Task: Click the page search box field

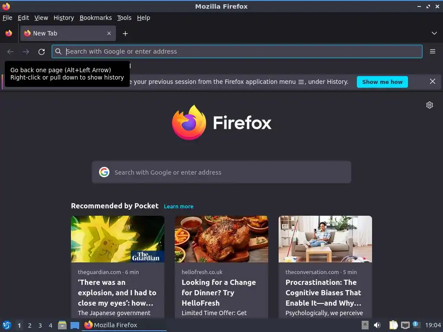Action: coord(221,172)
